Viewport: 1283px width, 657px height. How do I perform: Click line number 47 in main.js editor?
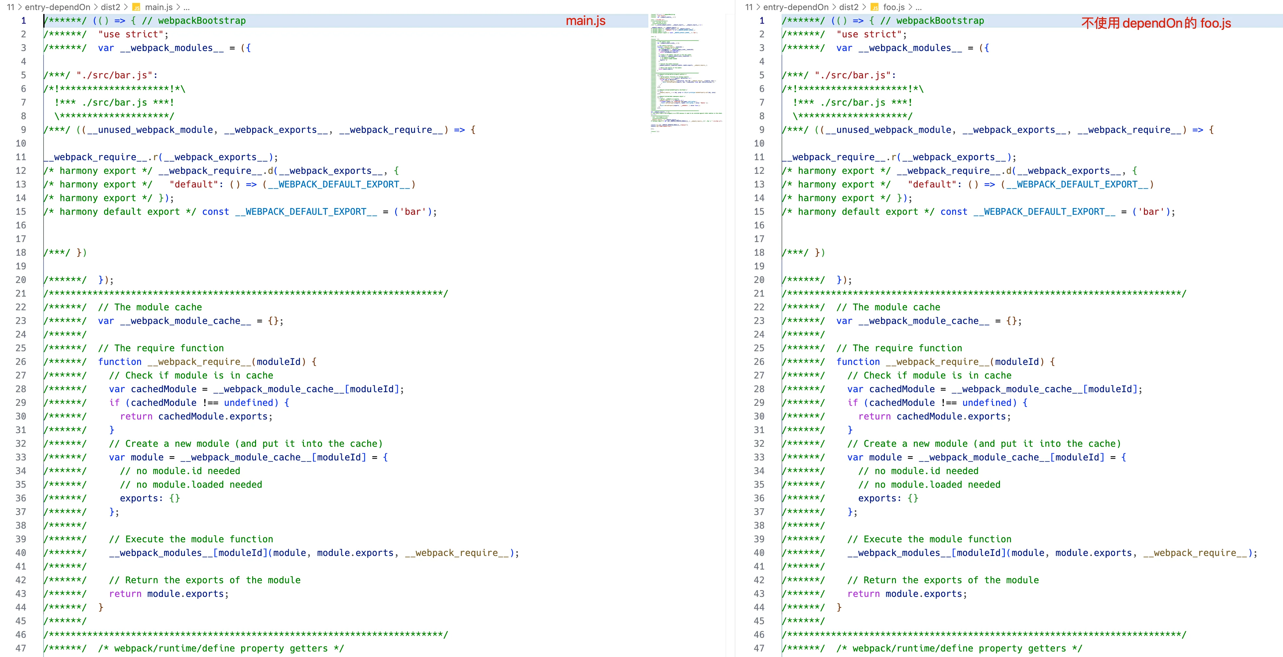21,648
